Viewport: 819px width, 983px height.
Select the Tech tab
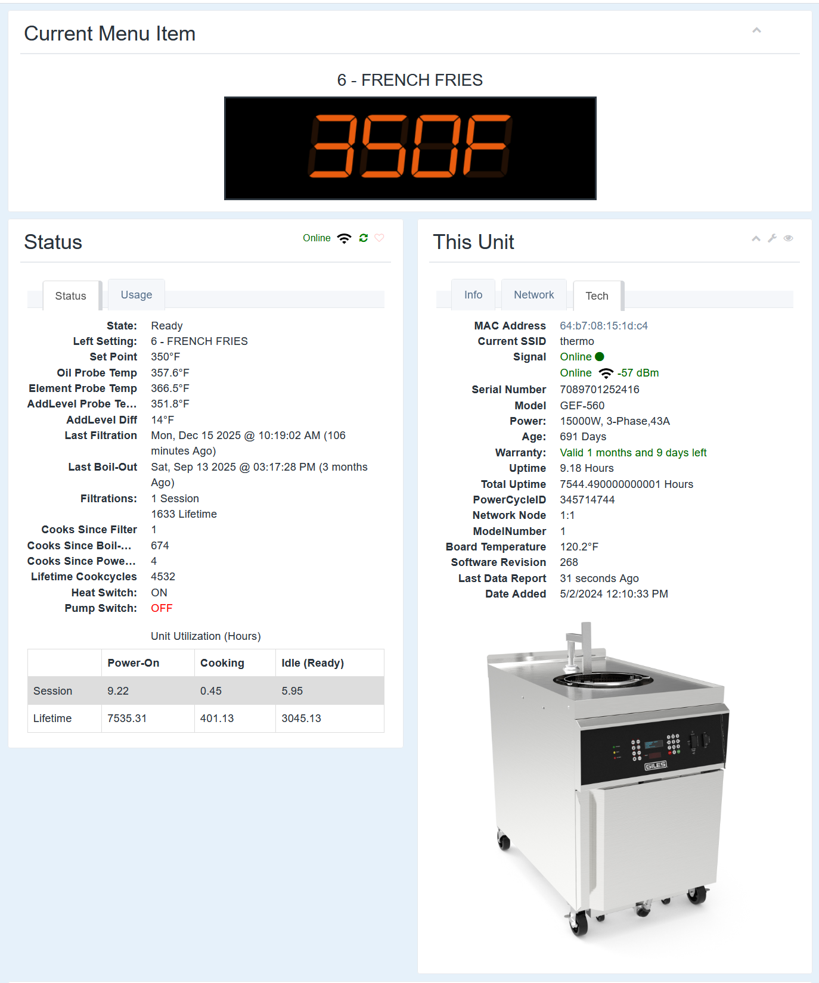(x=597, y=296)
